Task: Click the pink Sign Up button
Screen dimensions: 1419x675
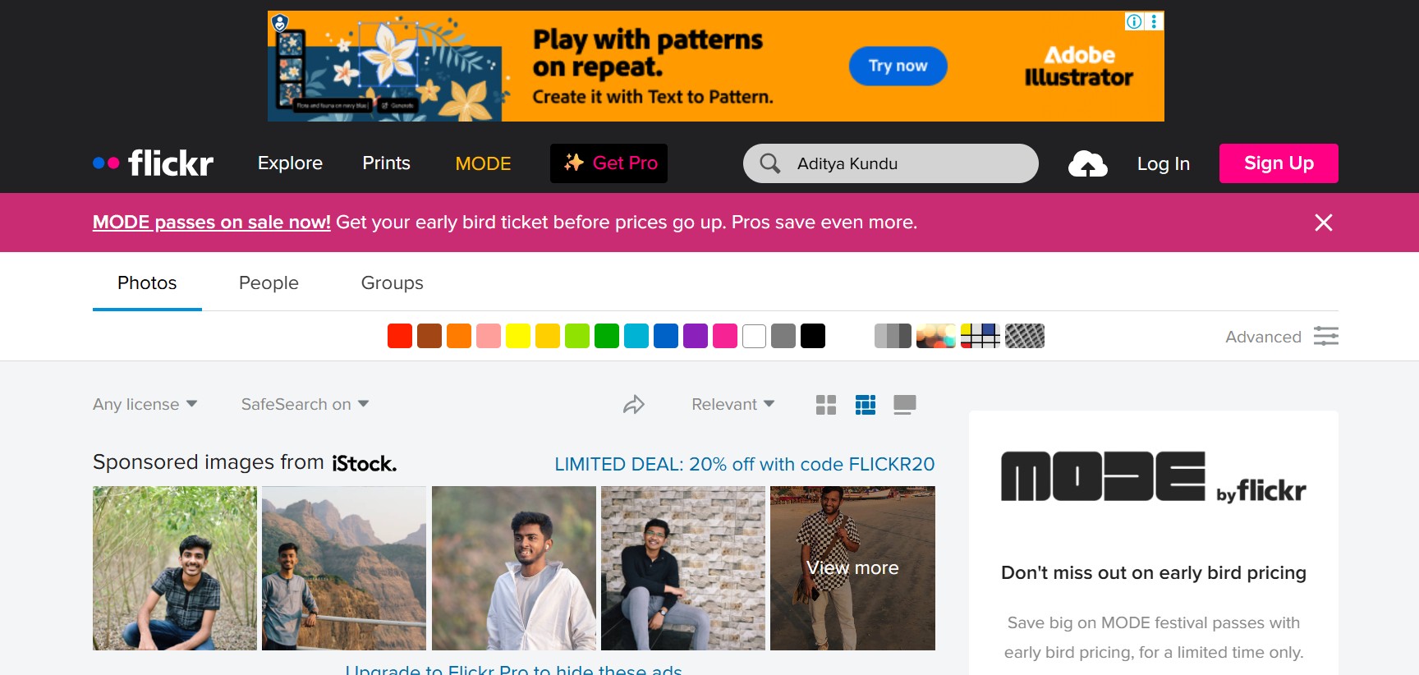Action: click(1278, 163)
